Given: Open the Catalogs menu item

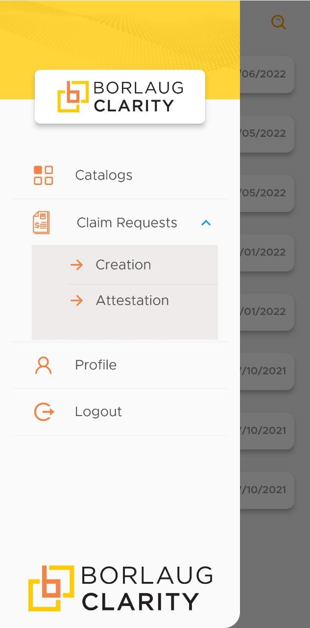Looking at the screenshot, I should pyautogui.click(x=104, y=175).
